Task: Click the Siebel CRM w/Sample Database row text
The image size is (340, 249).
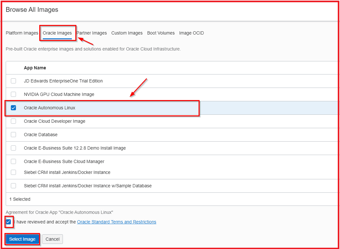Action: coord(88,186)
